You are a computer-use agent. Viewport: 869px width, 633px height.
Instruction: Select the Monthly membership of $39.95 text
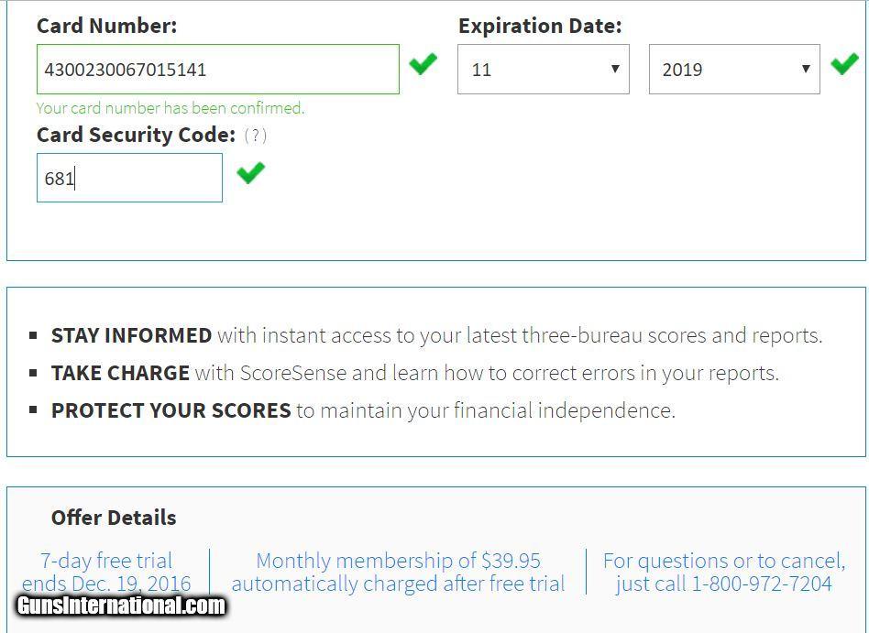pyautogui.click(x=398, y=561)
